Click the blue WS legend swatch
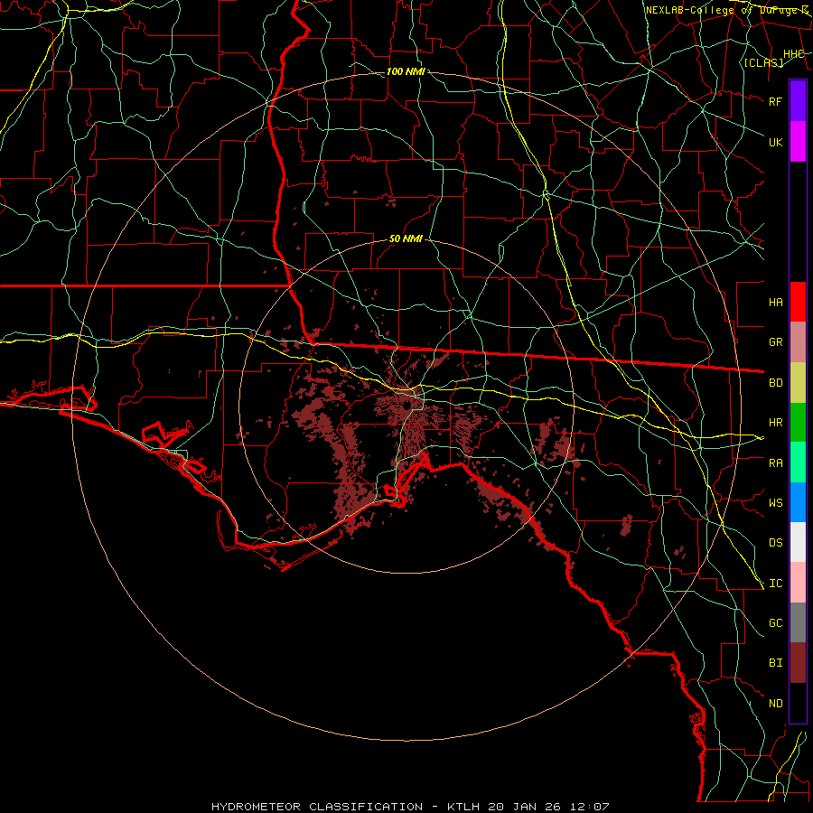This screenshot has height=813, width=813. click(x=798, y=502)
